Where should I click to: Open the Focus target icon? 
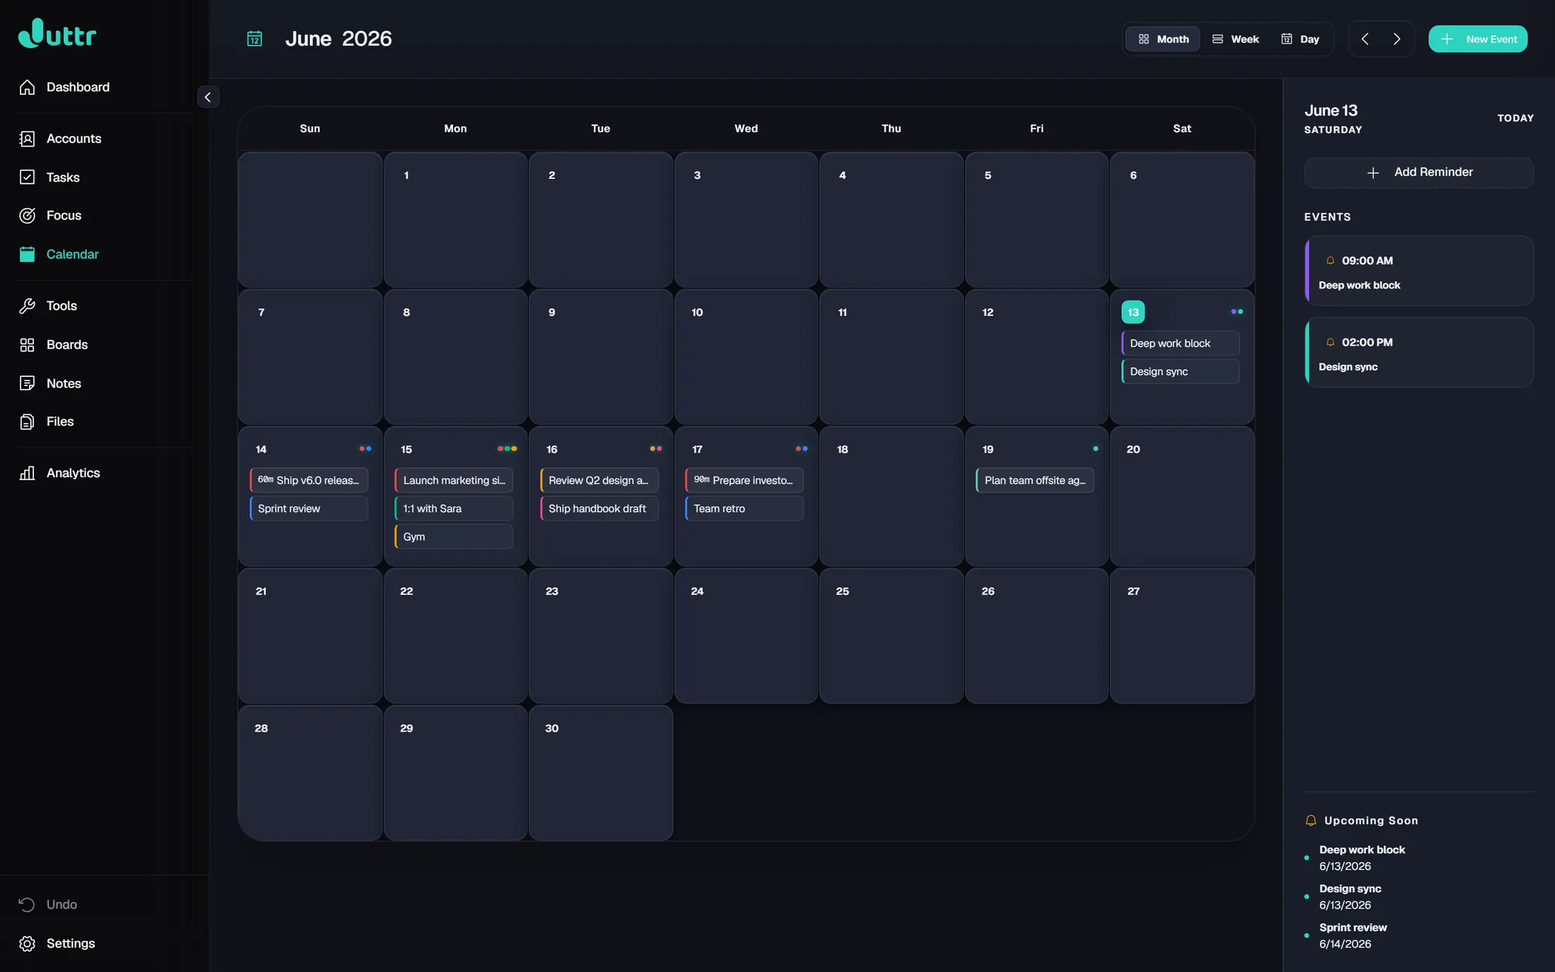(27, 216)
